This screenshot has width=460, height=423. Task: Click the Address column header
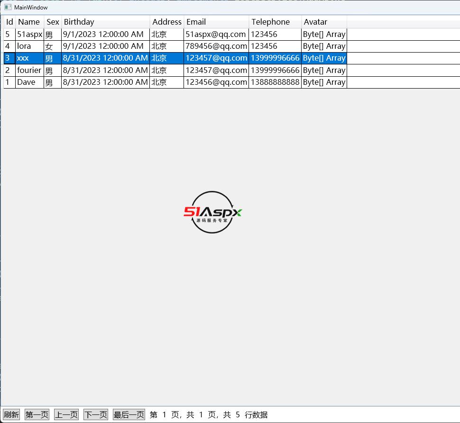(166, 22)
